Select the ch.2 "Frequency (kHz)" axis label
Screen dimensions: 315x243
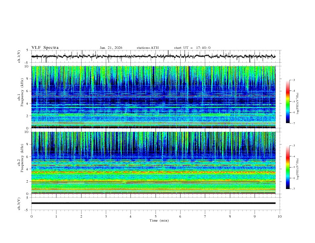point(22,158)
